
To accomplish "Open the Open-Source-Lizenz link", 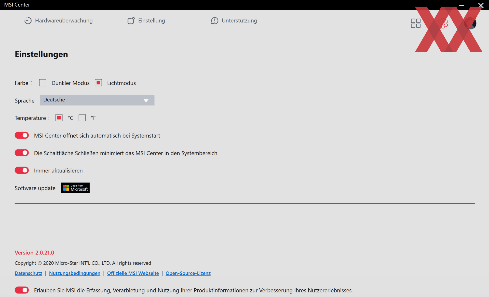I will [x=188, y=273].
